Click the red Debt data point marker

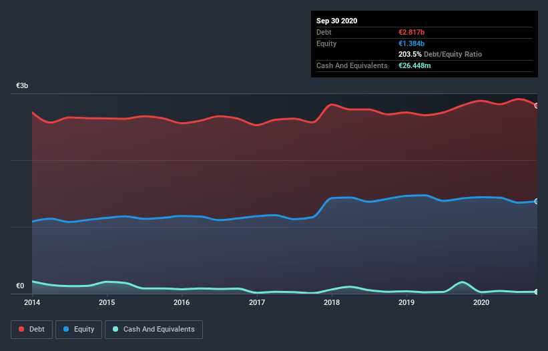coord(536,105)
